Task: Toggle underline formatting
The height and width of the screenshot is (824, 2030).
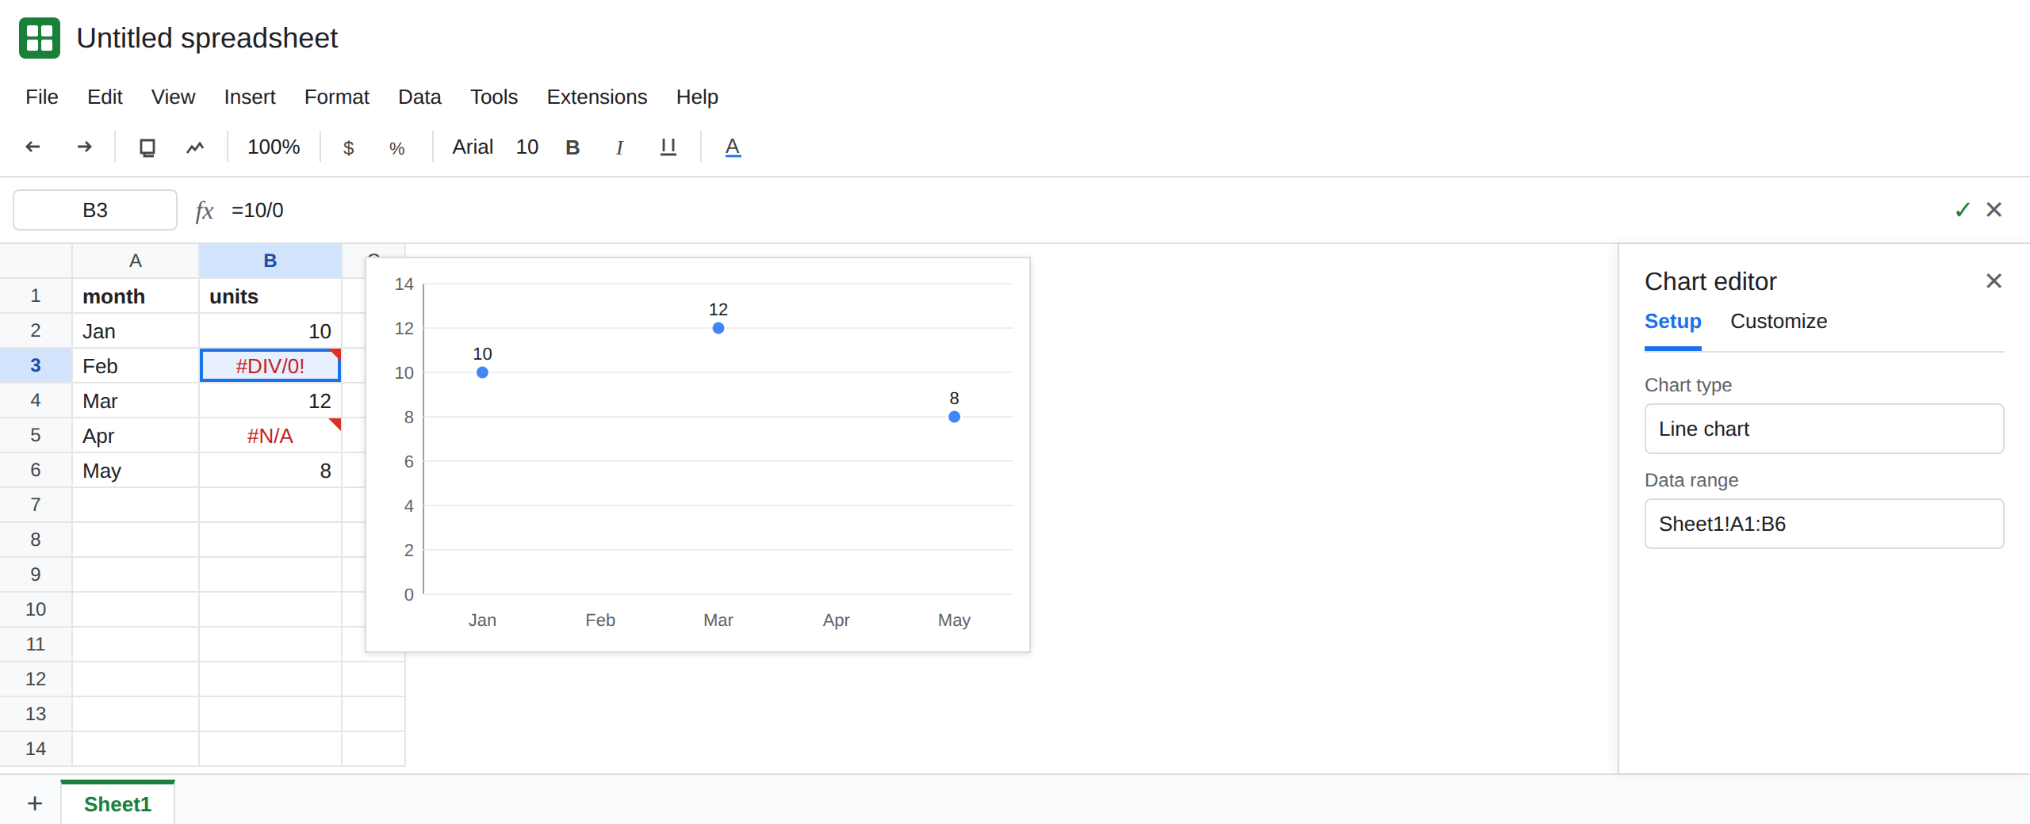Action: [x=668, y=147]
